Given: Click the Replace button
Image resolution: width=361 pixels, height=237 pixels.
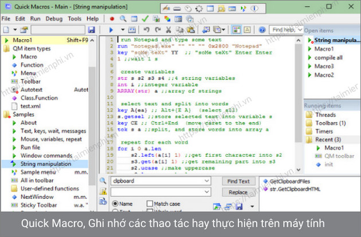Looking at the screenshot, I should coord(238,192).
